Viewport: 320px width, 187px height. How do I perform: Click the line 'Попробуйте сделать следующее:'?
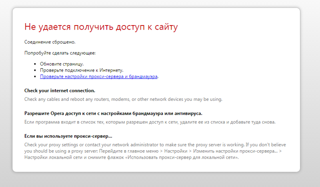coord(60,53)
